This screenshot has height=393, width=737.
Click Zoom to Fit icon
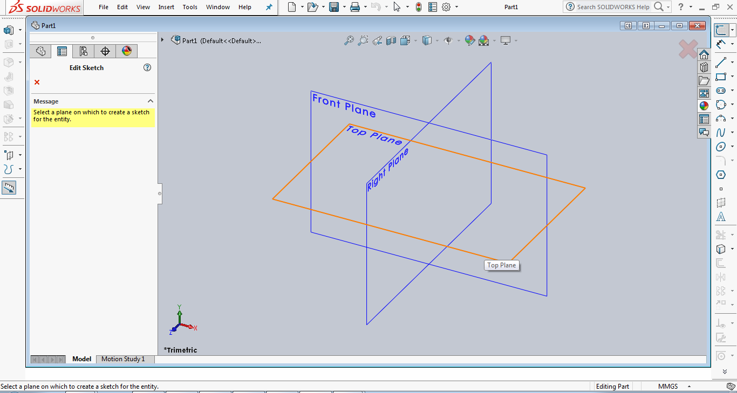[349, 40]
